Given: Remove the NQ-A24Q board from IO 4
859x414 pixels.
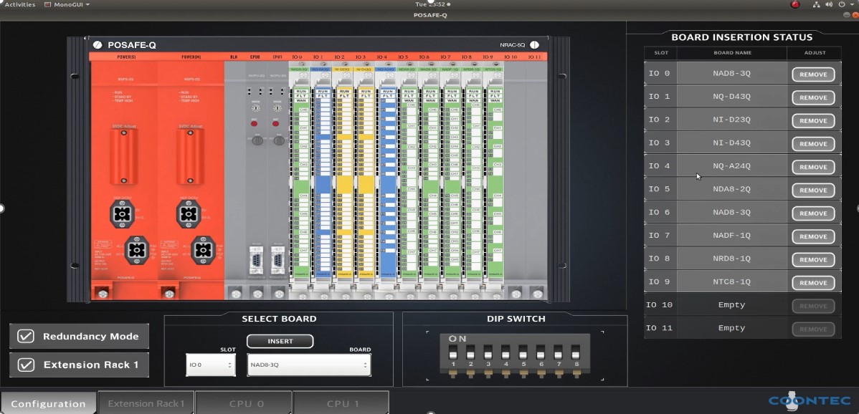Looking at the screenshot, I should click(813, 167).
